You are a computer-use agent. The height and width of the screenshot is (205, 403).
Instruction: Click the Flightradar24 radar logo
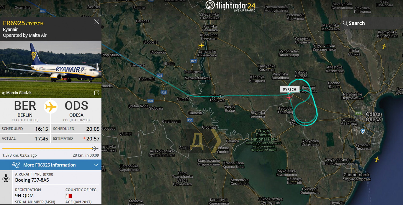click(x=210, y=5)
